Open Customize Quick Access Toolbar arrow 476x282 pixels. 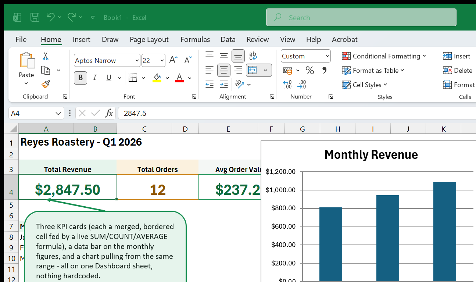point(93,17)
